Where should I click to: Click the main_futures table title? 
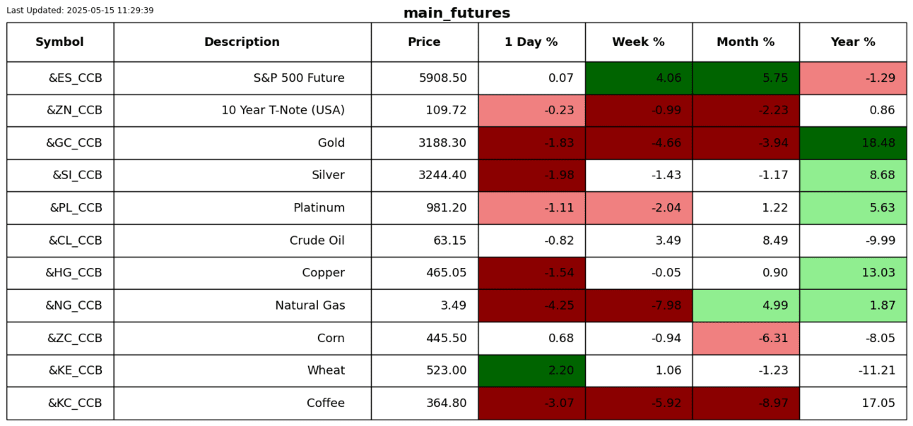click(457, 13)
